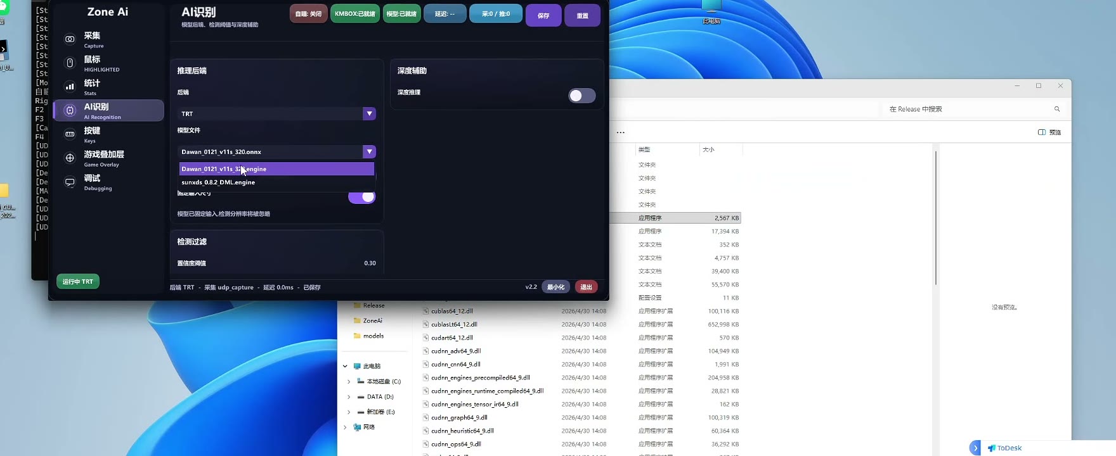Choose sunxds_0.8.2_DML.engine from the list
This screenshot has width=1116, height=456.
click(x=276, y=182)
